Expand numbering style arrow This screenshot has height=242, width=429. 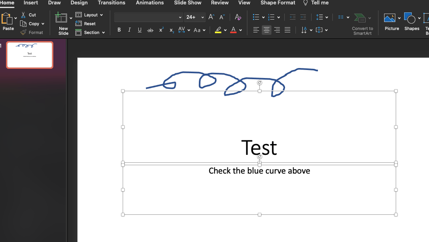[279, 17]
